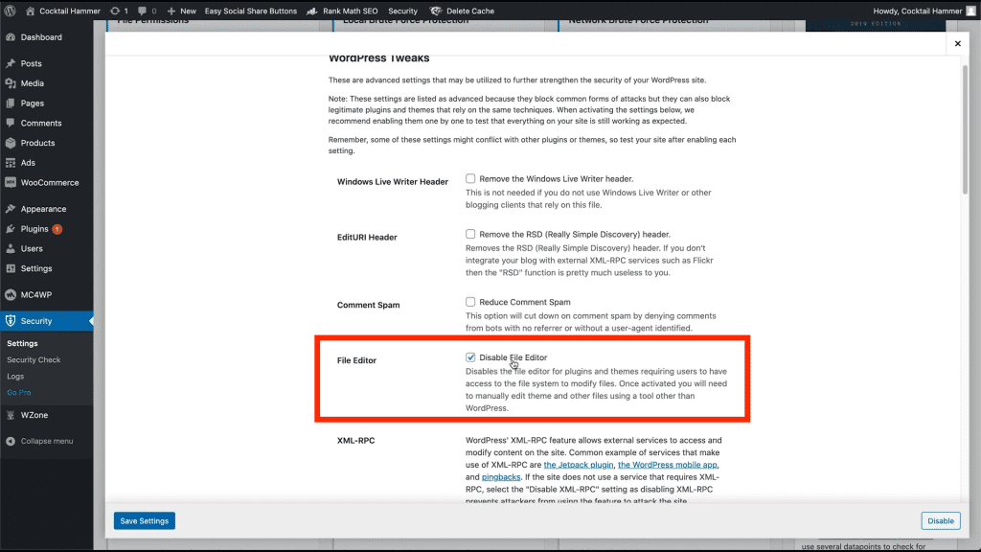This screenshot has width=981, height=552.
Task: Click the Comments icon in sidebar
Action: 11,123
